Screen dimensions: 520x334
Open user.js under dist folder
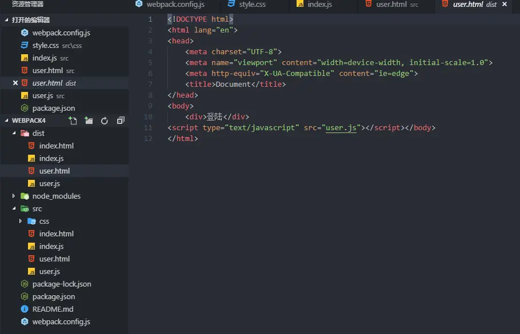65,184
